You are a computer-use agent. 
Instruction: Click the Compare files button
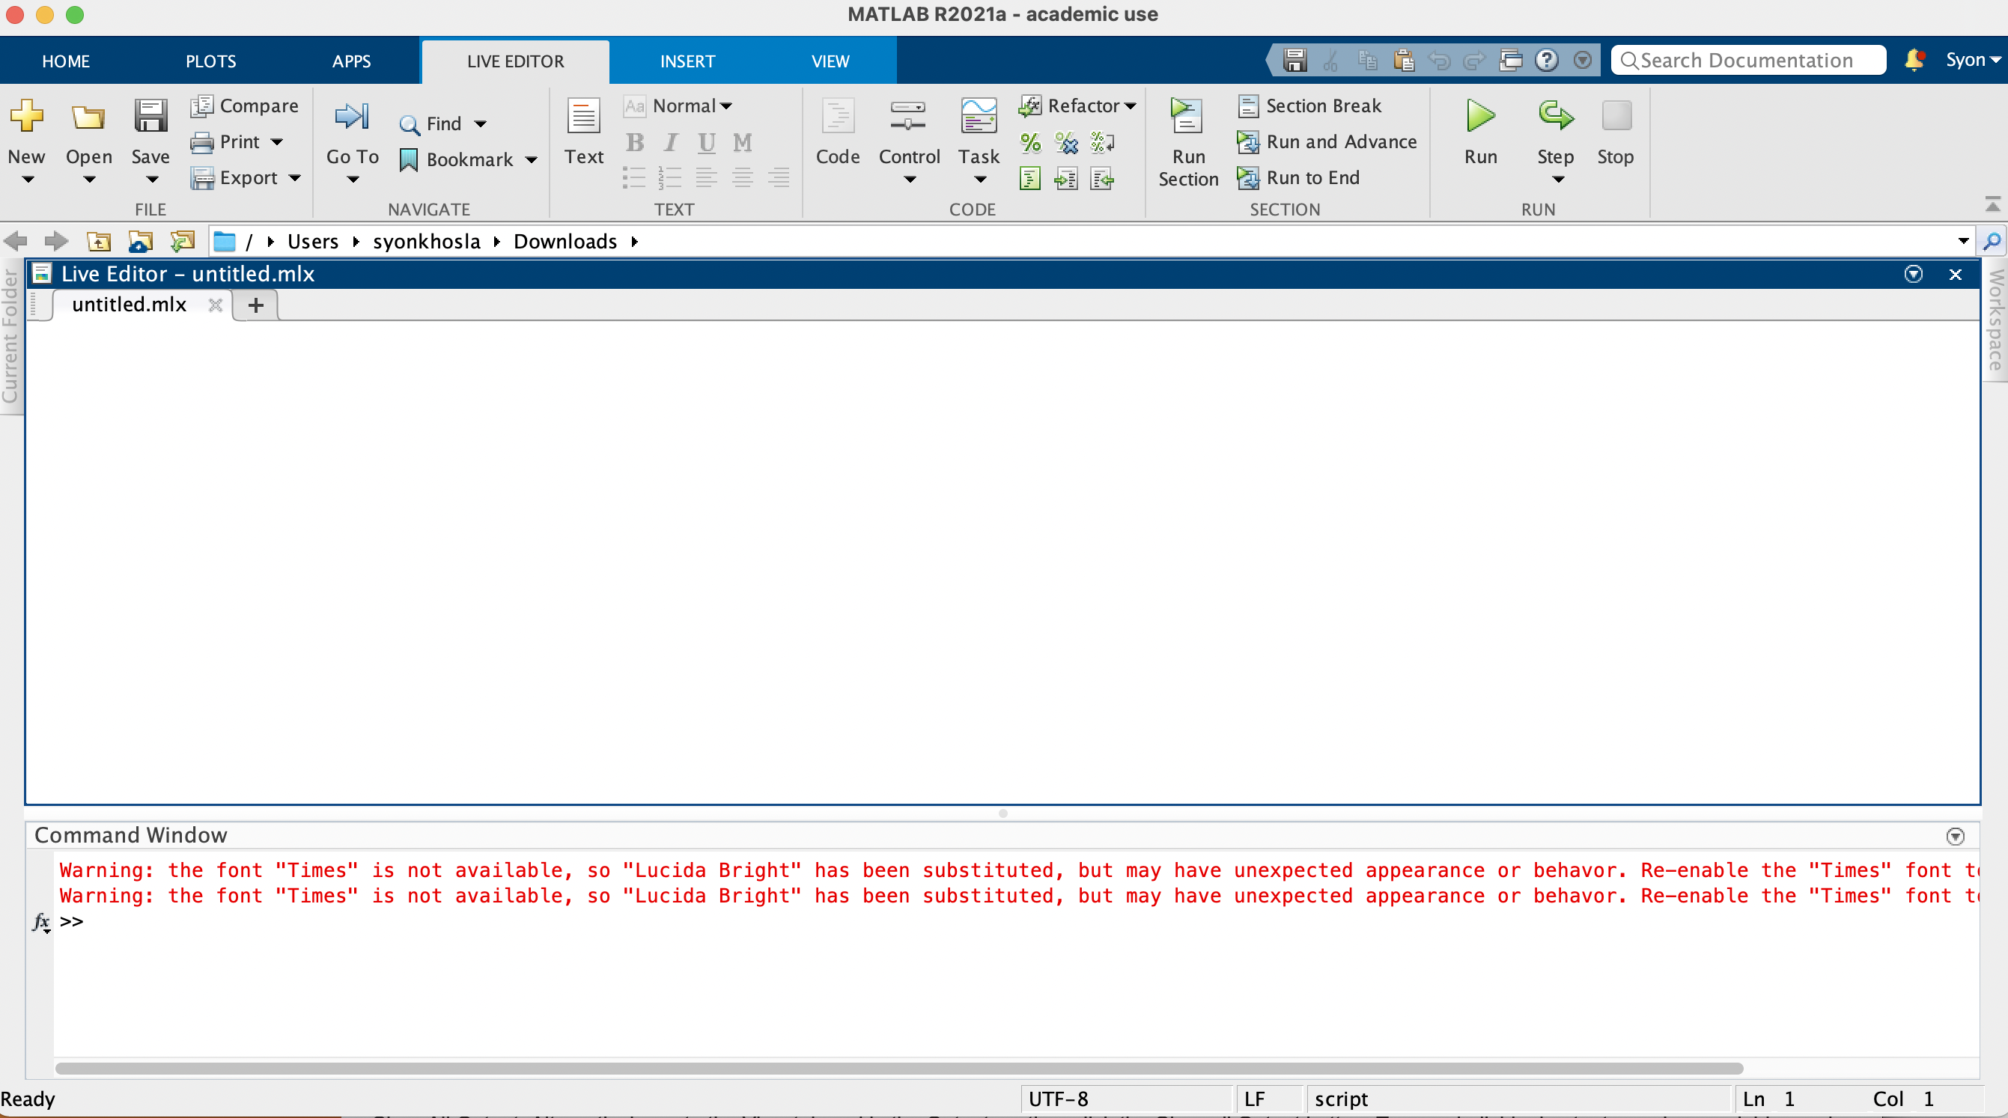coord(245,106)
